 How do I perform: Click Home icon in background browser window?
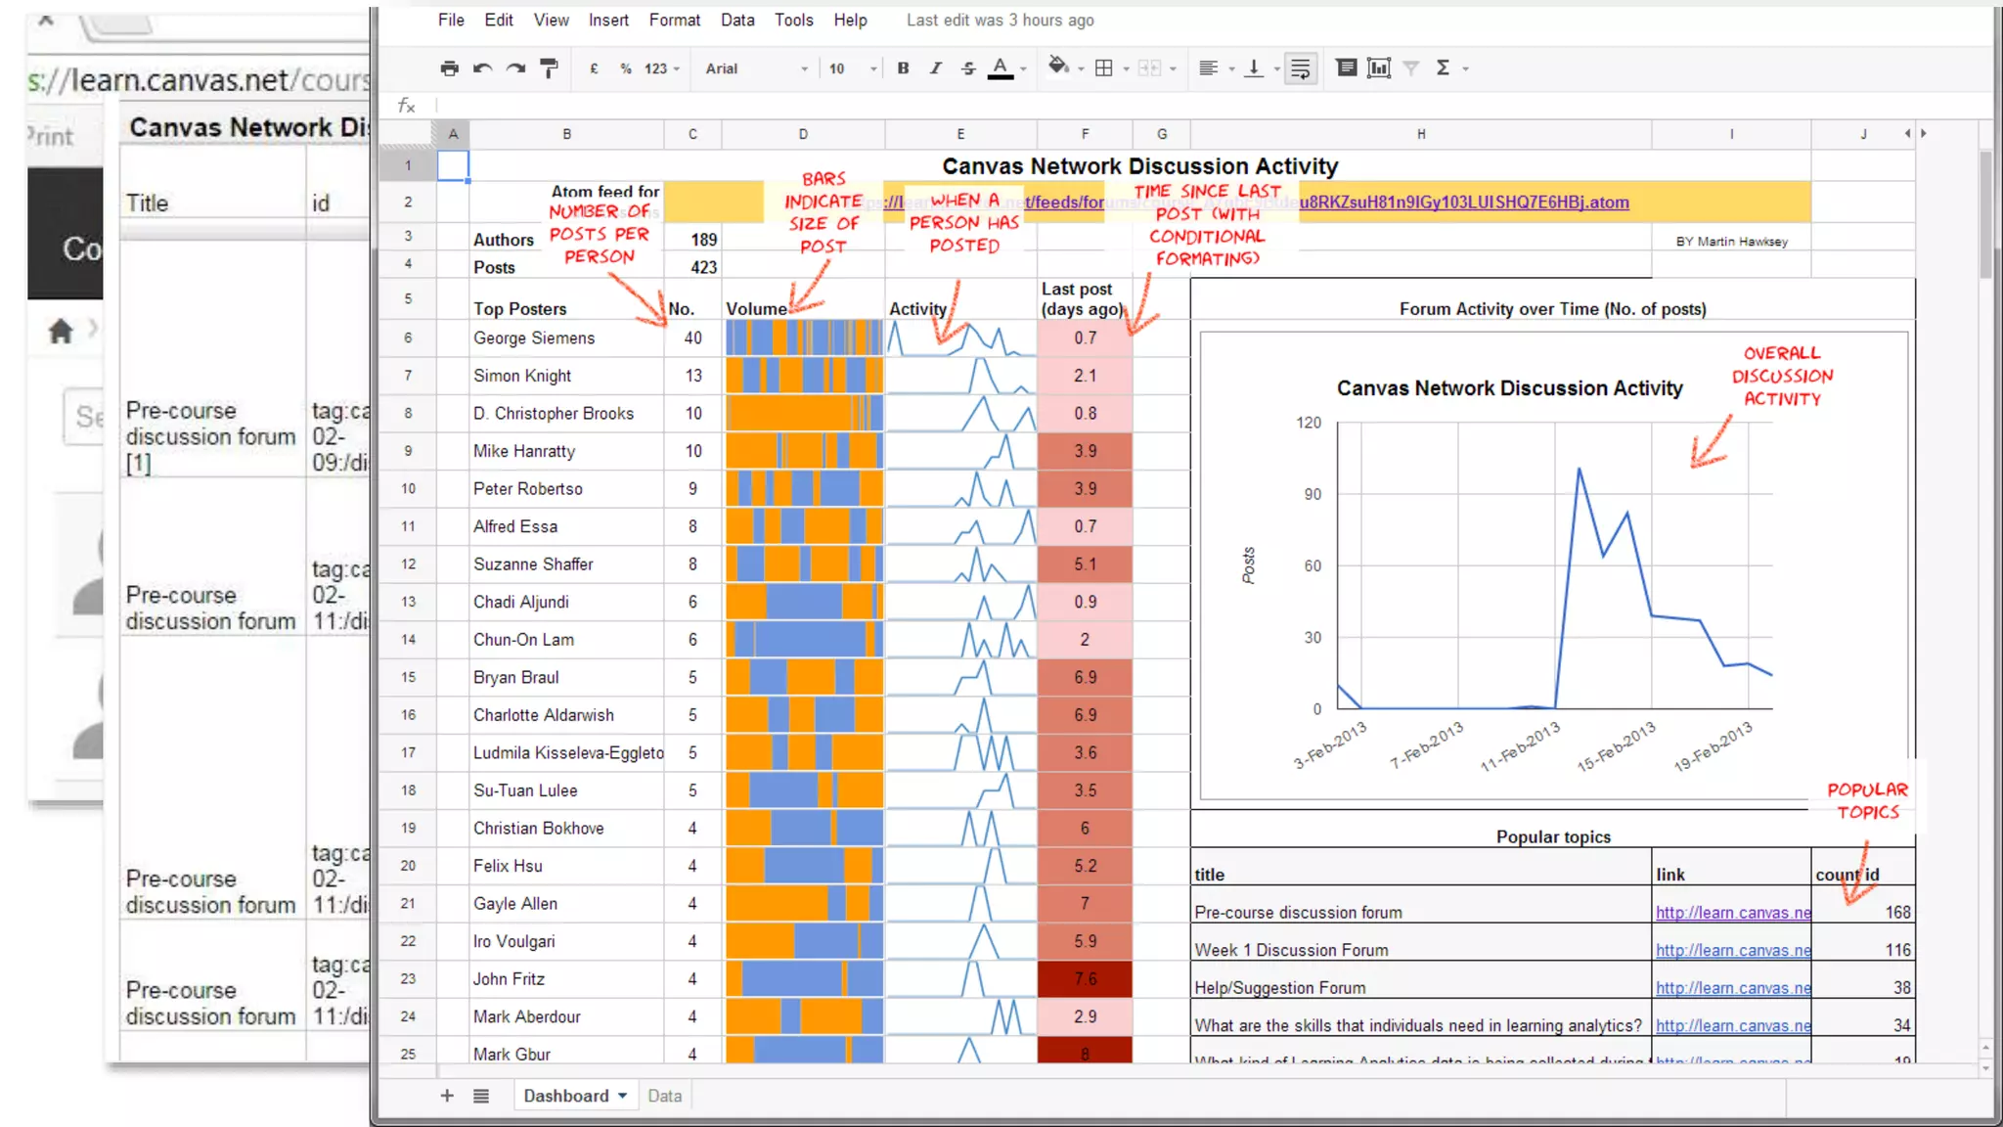pos(60,332)
